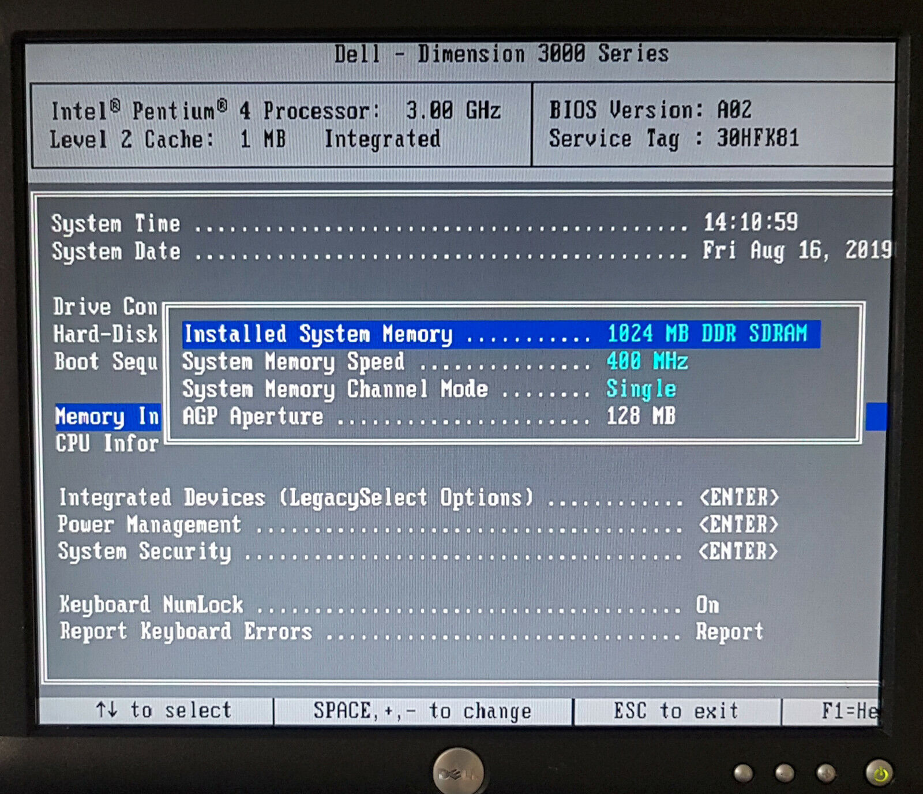Click ENTER next to Power Management
Image resolution: width=923 pixels, height=794 pixels.
point(738,525)
